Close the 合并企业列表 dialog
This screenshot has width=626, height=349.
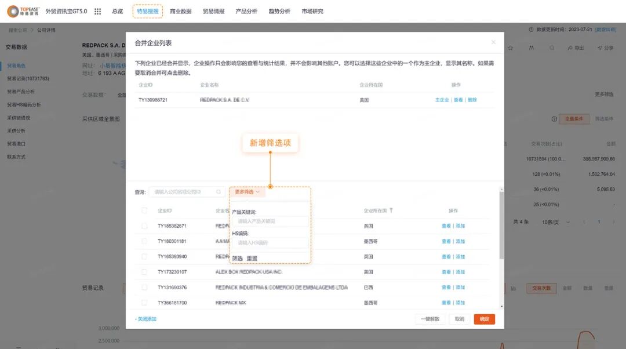pos(493,42)
